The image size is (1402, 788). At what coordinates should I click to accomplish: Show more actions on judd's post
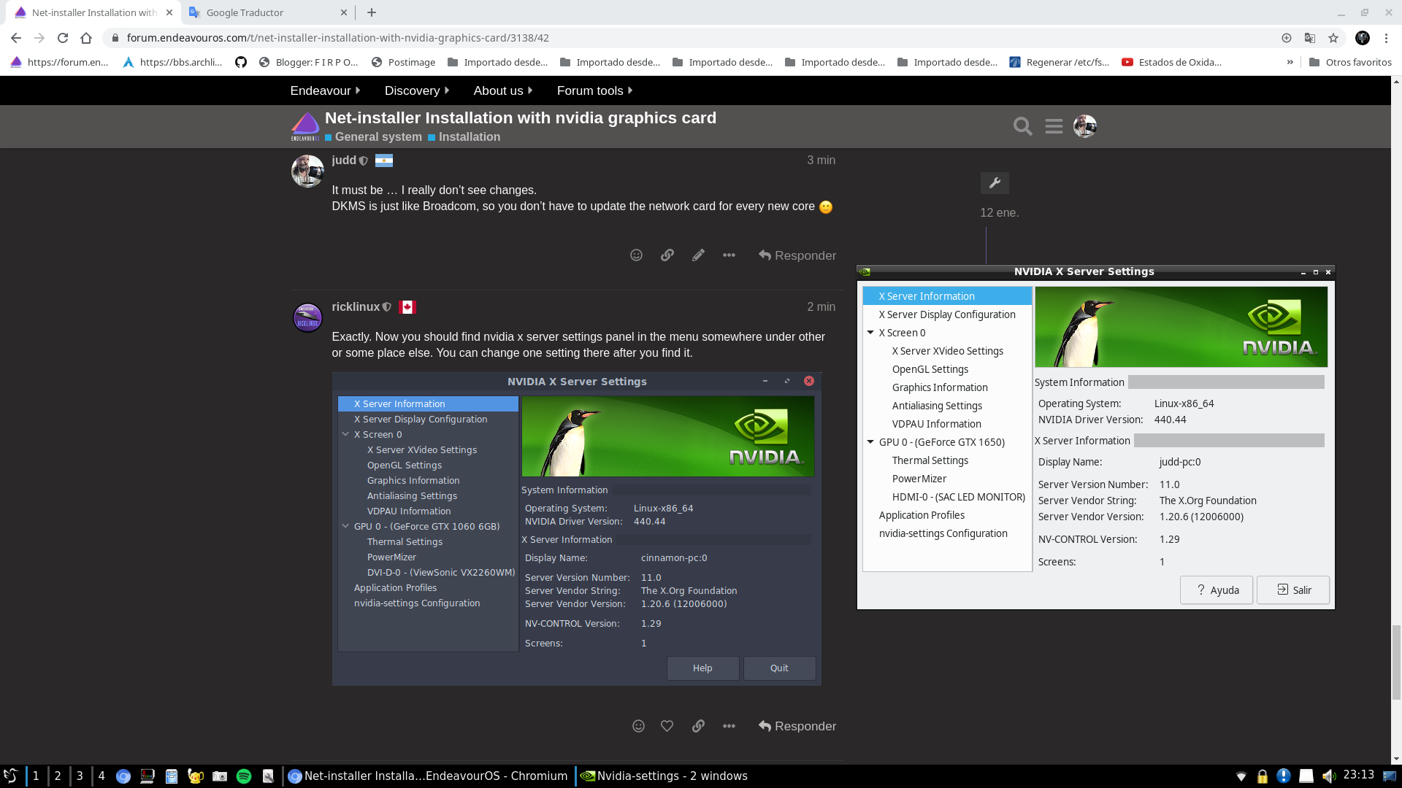(x=729, y=255)
